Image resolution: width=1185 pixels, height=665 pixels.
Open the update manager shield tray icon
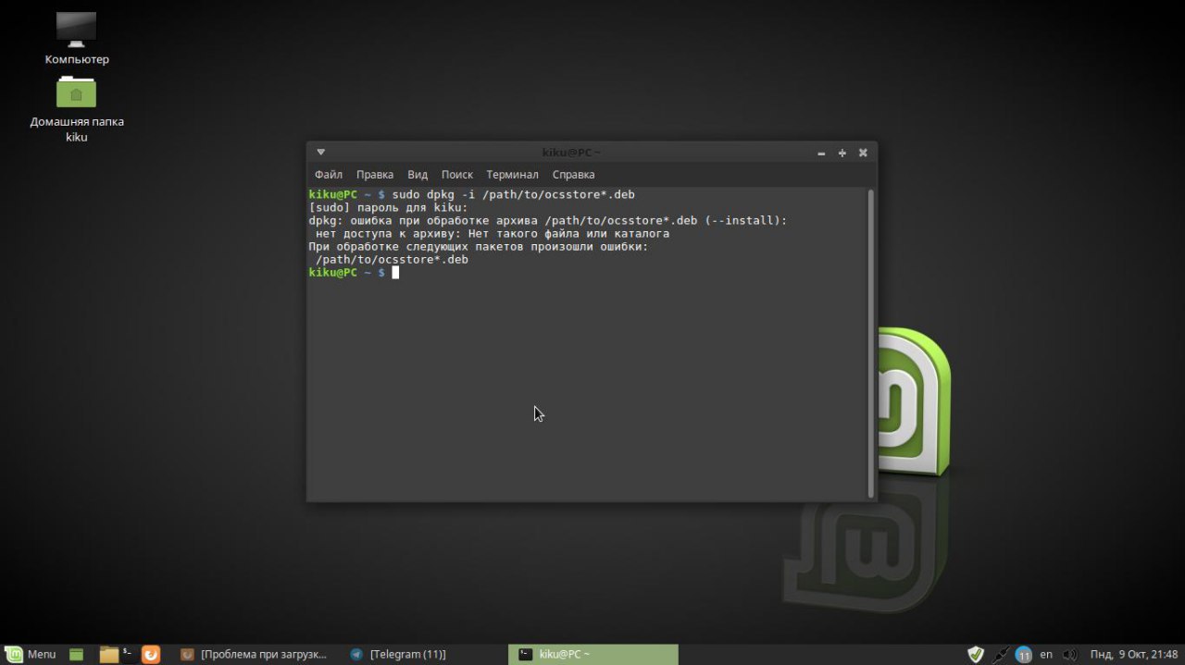click(976, 655)
